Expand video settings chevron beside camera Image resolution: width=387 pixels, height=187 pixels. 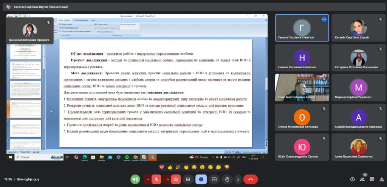(167, 179)
